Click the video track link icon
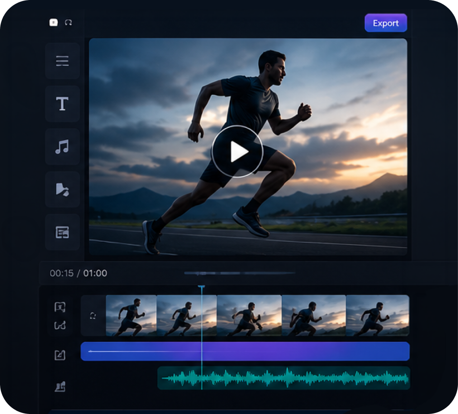The image size is (458, 414). click(x=60, y=325)
